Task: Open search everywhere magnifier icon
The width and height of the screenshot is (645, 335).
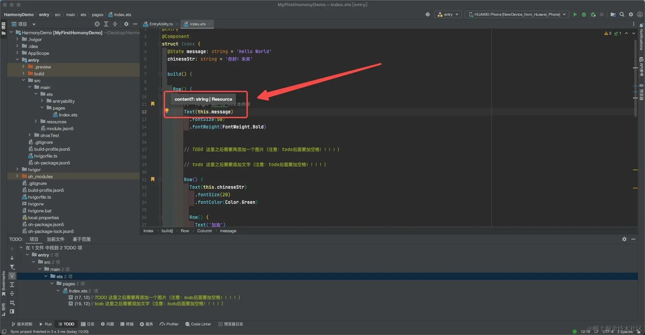Action: 622,14
